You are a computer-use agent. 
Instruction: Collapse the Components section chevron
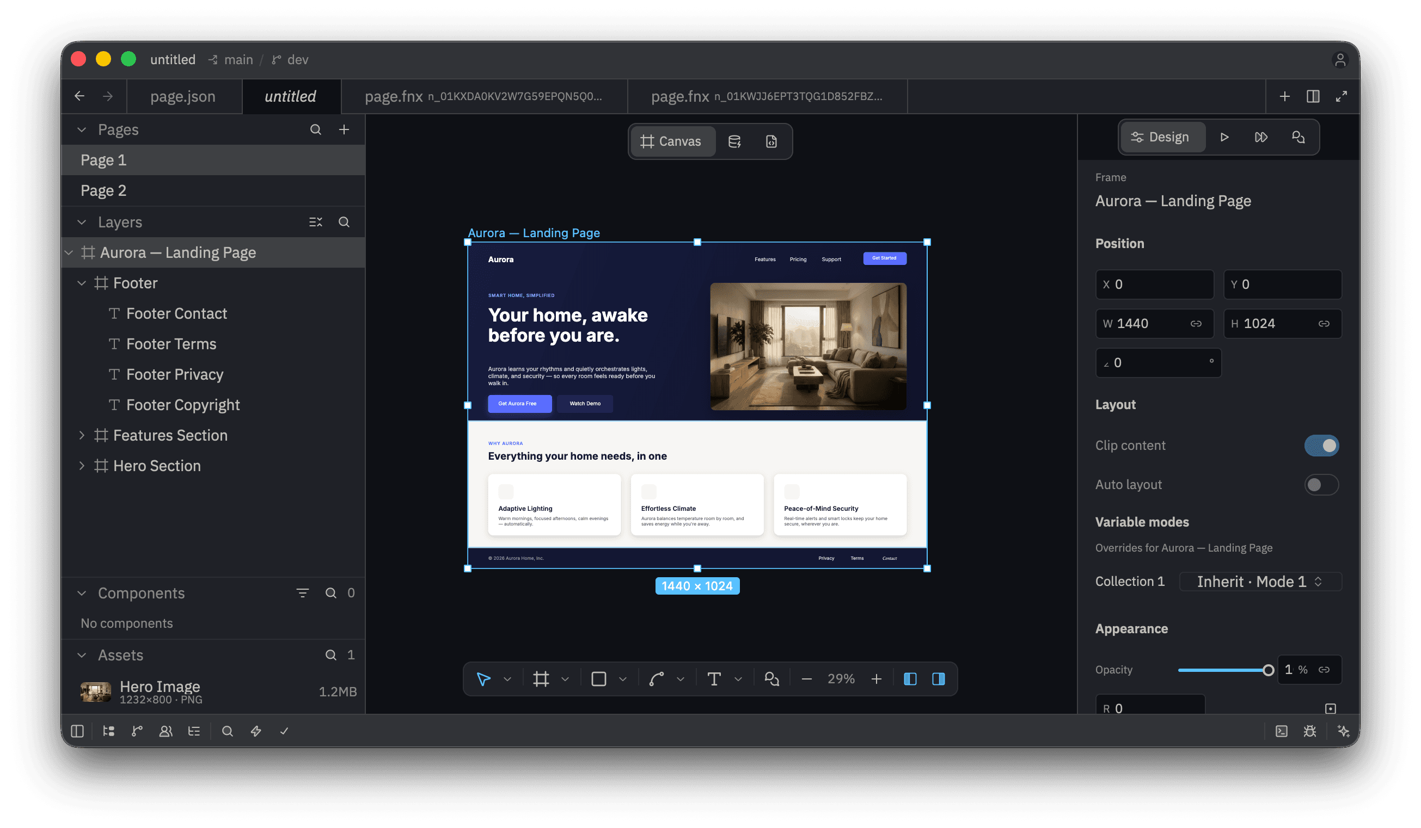click(82, 593)
